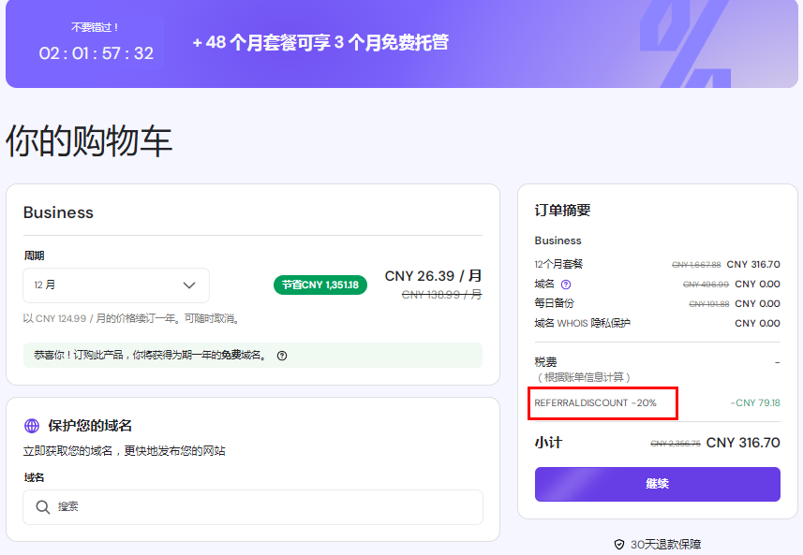Expand the period selector chevron
Image resolution: width=803 pixels, height=555 pixels.
(192, 285)
